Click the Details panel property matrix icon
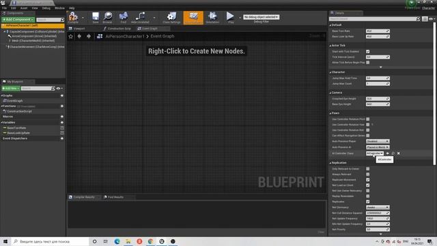 tap(425, 18)
